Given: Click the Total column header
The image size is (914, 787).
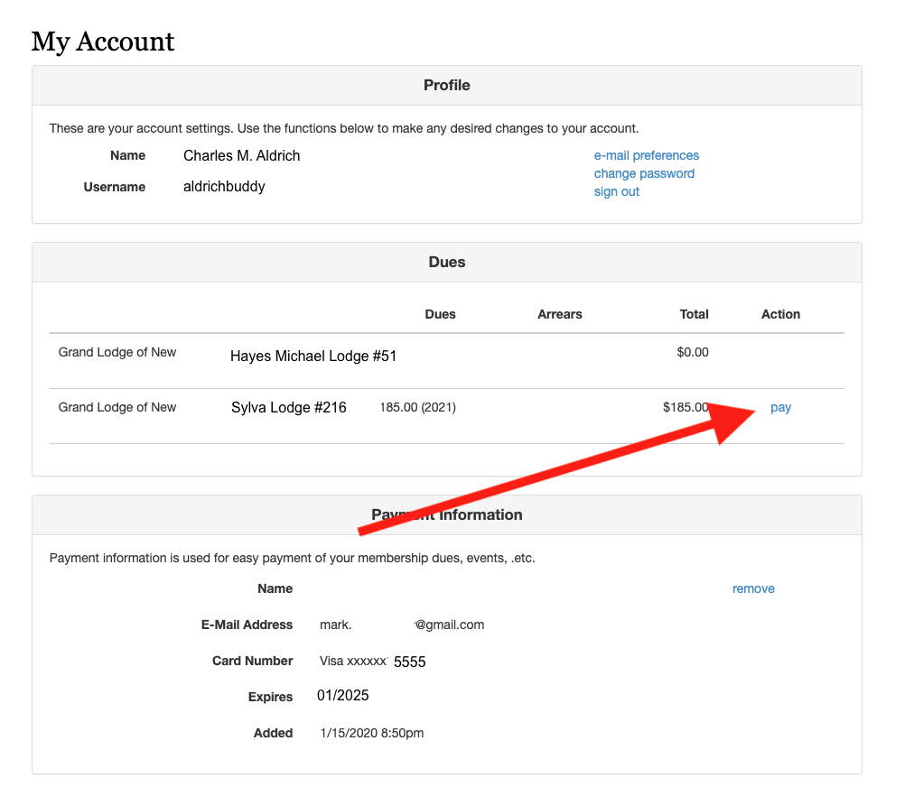Looking at the screenshot, I should pos(694,314).
